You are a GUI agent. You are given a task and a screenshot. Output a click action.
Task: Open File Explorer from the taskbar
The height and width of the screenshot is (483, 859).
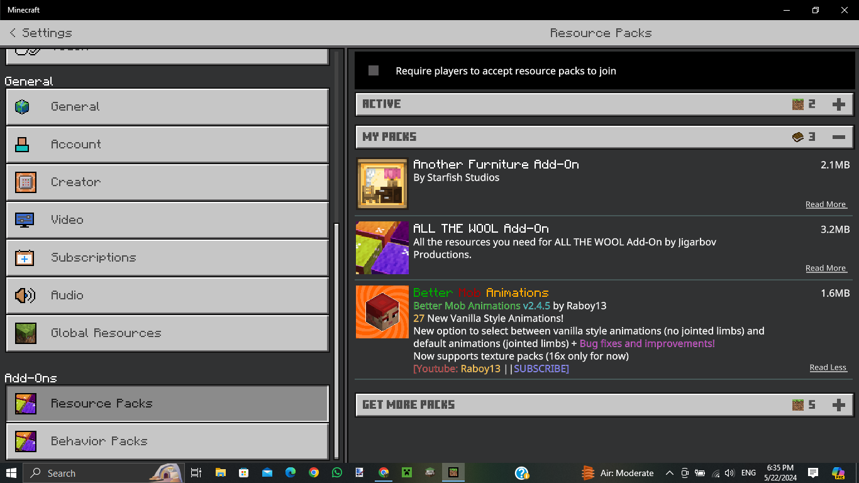click(x=220, y=473)
